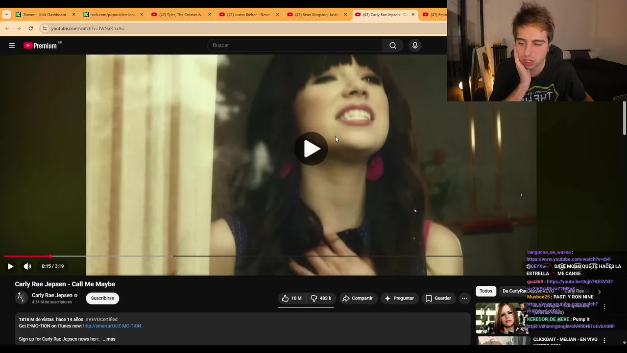627x353 pixels.
Task: Reload the page with refresh icon
Action: tap(31, 28)
